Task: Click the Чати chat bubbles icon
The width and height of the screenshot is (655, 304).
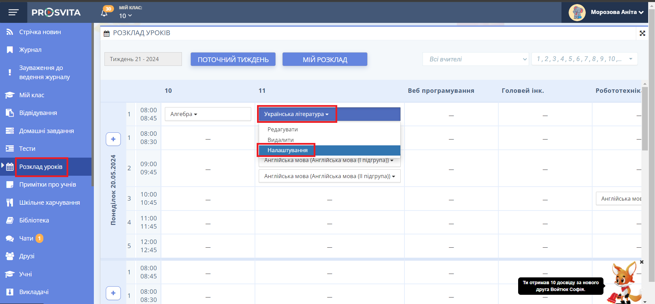Action: click(x=10, y=238)
